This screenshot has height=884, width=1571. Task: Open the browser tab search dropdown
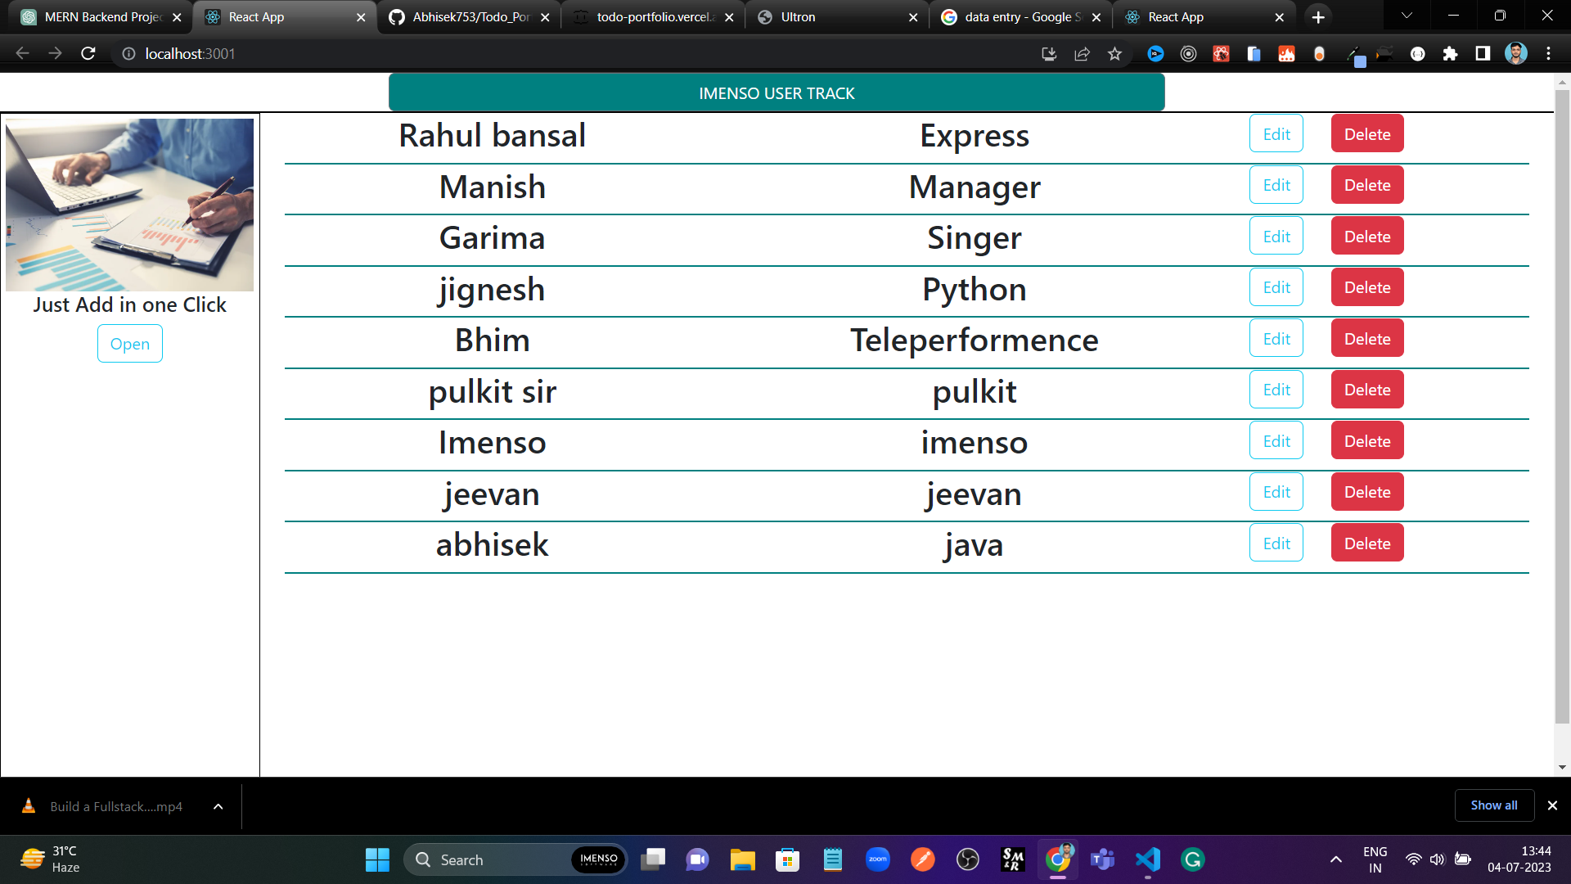pos(1406,16)
